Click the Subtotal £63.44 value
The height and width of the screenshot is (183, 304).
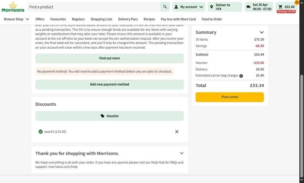(259, 55)
